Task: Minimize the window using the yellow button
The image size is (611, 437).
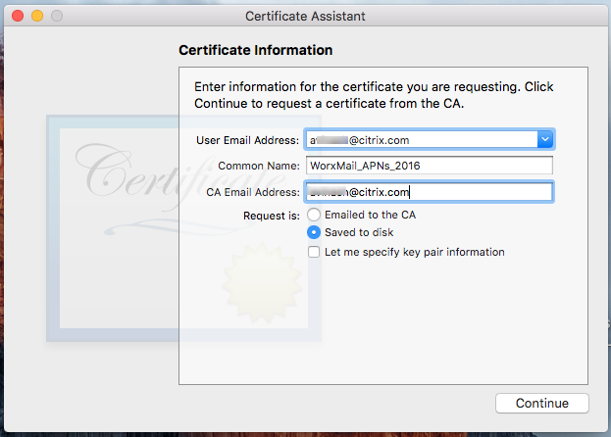Action: pos(37,17)
